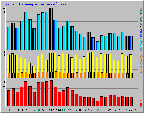
Task: Select the KB F legend label
Action: tap(141, 103)
